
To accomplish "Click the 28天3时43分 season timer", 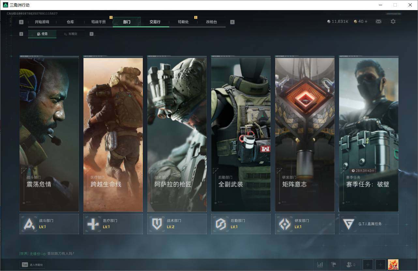I will 363,171.
